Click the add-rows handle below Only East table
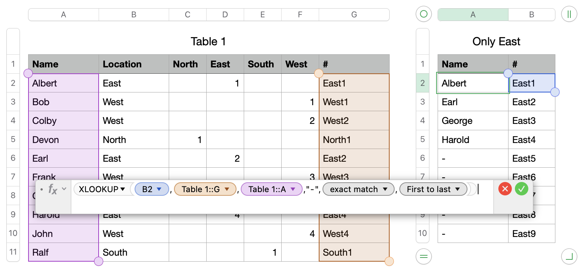Image resolution: width=585 pixels, height=274 pixels. coord(424,256)
